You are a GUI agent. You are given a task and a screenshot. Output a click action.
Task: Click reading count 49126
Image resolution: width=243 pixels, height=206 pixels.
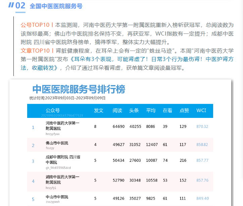(x=118, y=198)
